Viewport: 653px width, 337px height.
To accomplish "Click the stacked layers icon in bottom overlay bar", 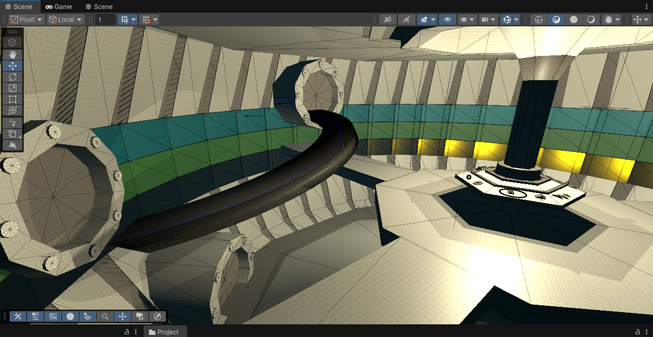I will point(88,316).
